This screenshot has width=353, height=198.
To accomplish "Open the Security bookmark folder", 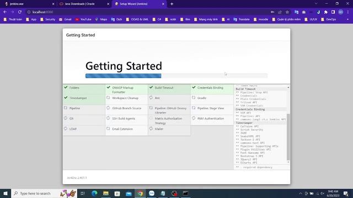I will point(48,20).
